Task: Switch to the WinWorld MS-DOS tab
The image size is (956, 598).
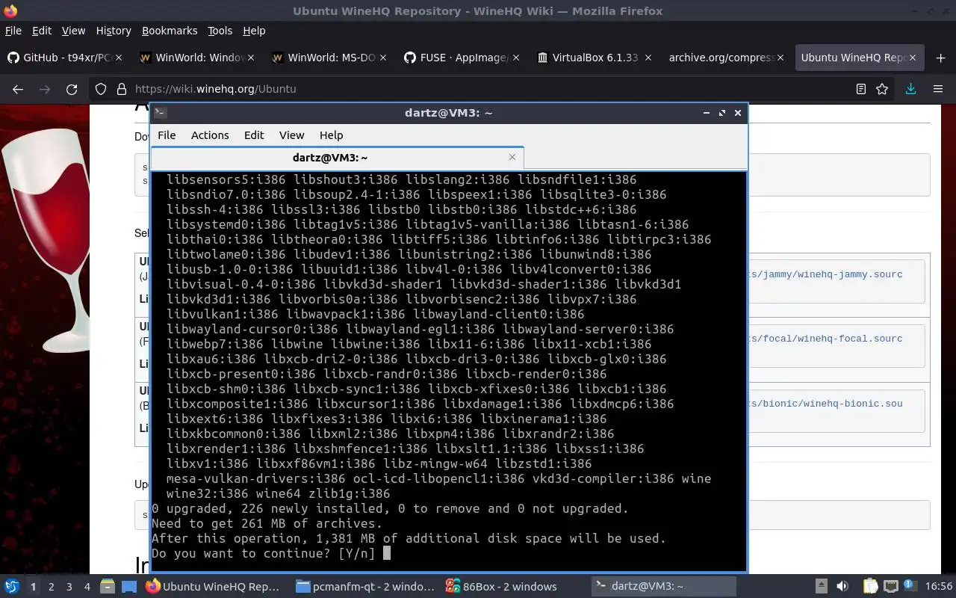Action: pyautogui.click(x=330, y=58)
